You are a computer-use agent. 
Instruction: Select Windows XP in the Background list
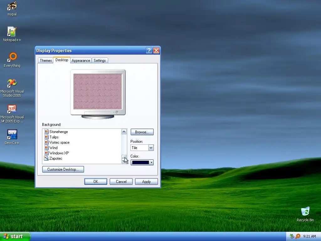[x=59, y=153]
